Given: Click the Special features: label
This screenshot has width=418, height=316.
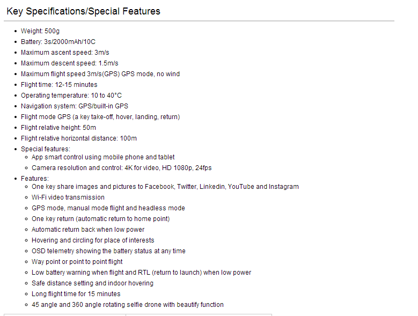Looking at the screenshot, I should click(x=46, y=149).
